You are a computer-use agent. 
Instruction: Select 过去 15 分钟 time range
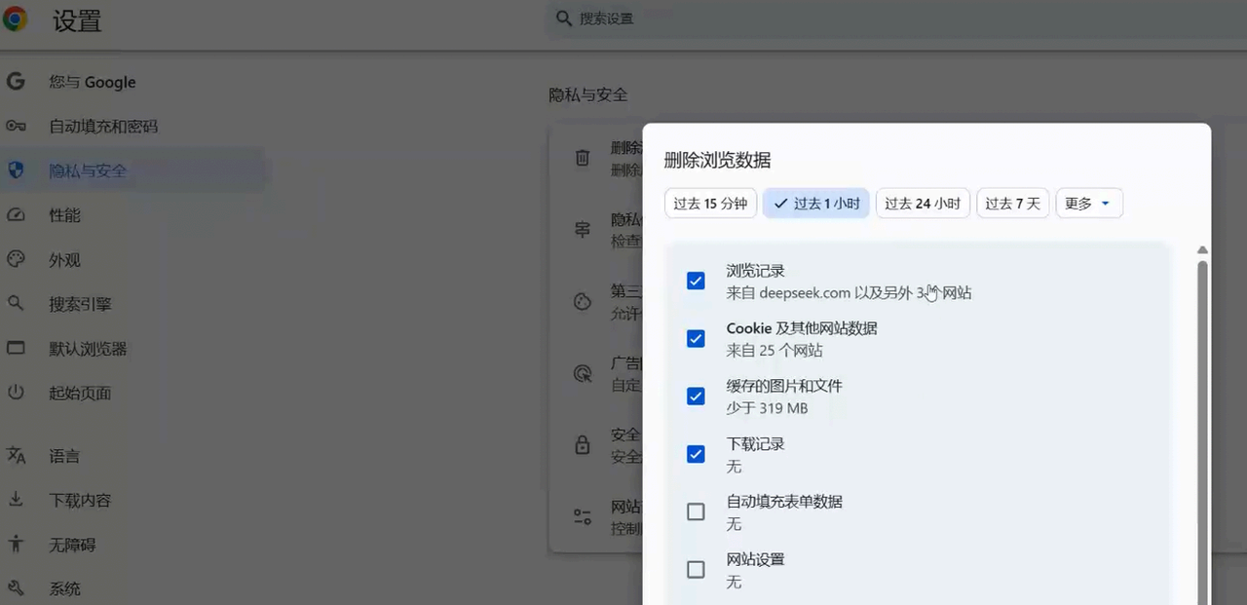point(710,204)
